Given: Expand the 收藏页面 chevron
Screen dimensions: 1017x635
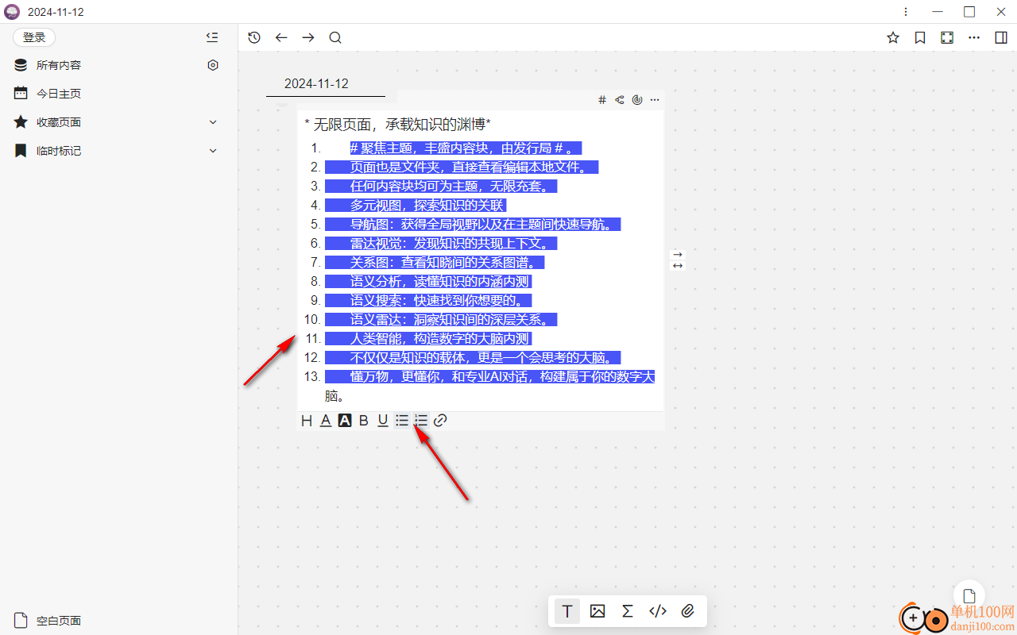Looking at the screenshot, I should coord(213,122).
